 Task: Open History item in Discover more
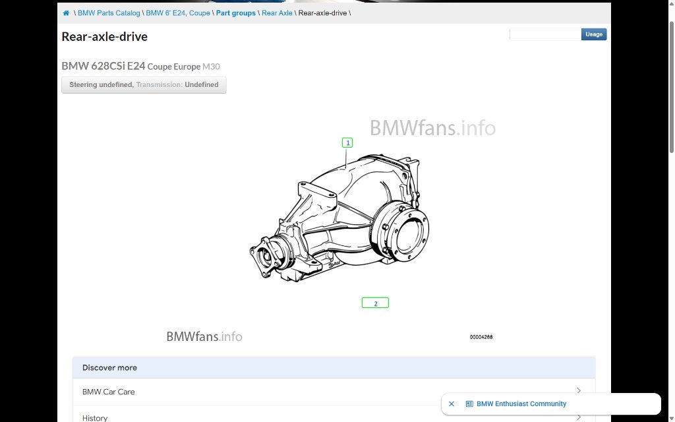click(95, 417)
